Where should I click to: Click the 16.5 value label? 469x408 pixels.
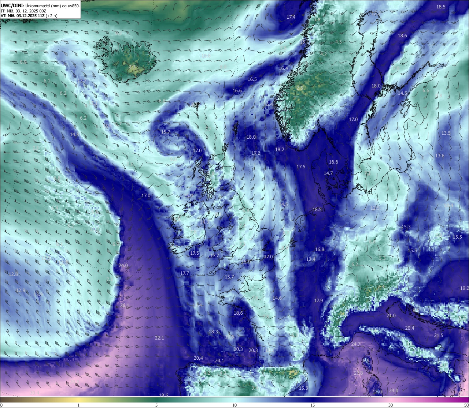coord(252,79)
